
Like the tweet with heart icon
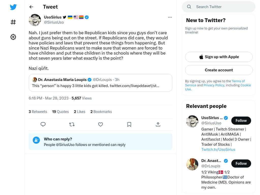coord(101,124)
